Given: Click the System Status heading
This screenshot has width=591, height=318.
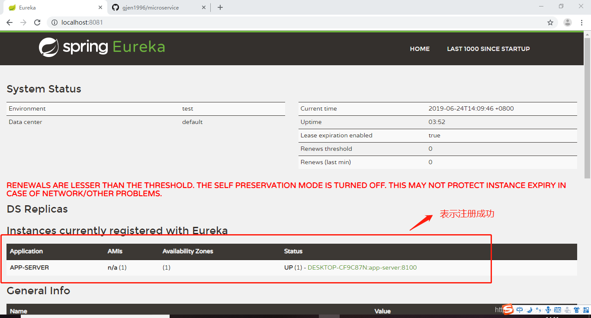Looking at the screenshot, I should 44,89.
